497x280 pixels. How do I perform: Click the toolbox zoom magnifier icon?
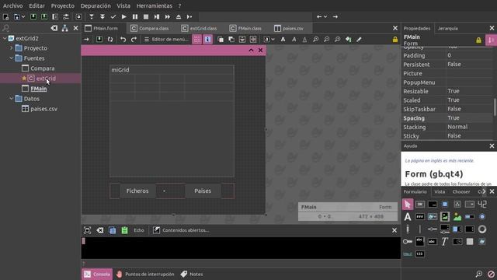[x=479, y=274]
